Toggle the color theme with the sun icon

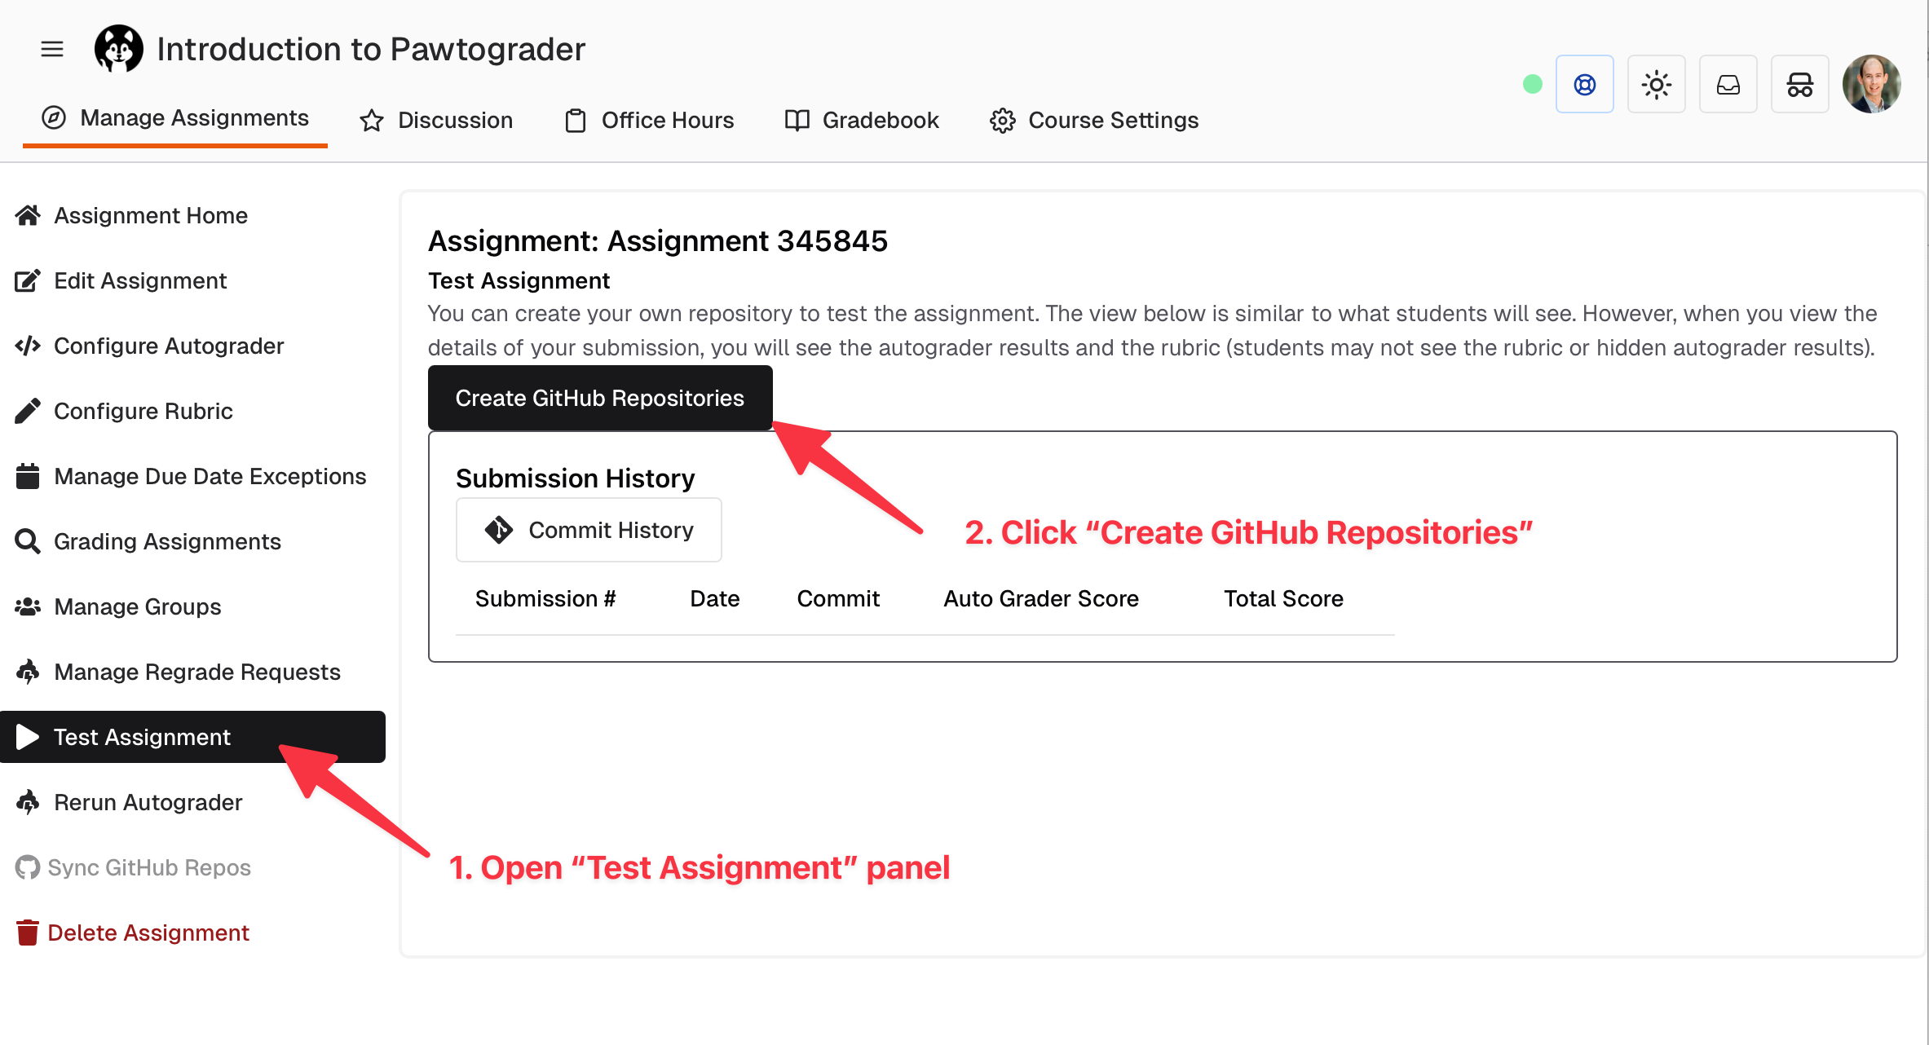click(1656, 84)
